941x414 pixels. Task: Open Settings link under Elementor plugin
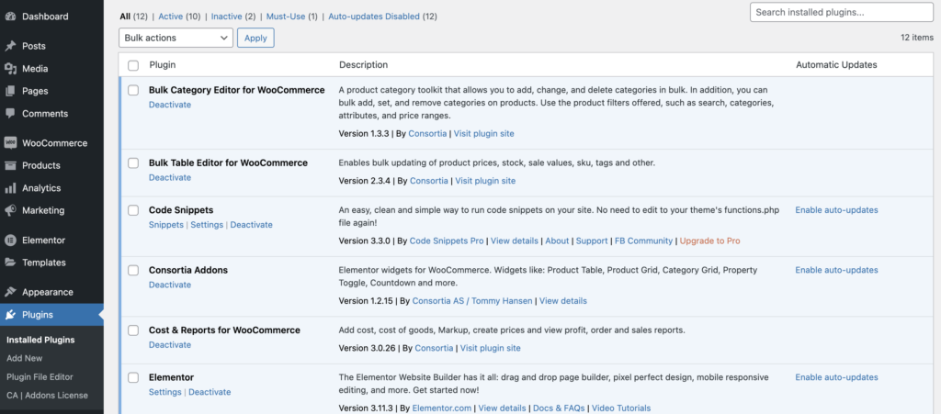pos(165,392)
